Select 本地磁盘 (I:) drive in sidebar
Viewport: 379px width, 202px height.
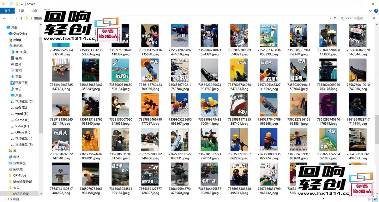coord(24,138)
